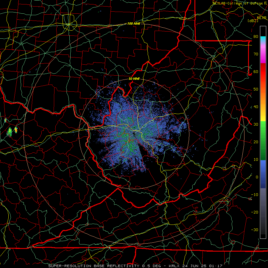Click the 100 NMI range ring label

(134, 24)
